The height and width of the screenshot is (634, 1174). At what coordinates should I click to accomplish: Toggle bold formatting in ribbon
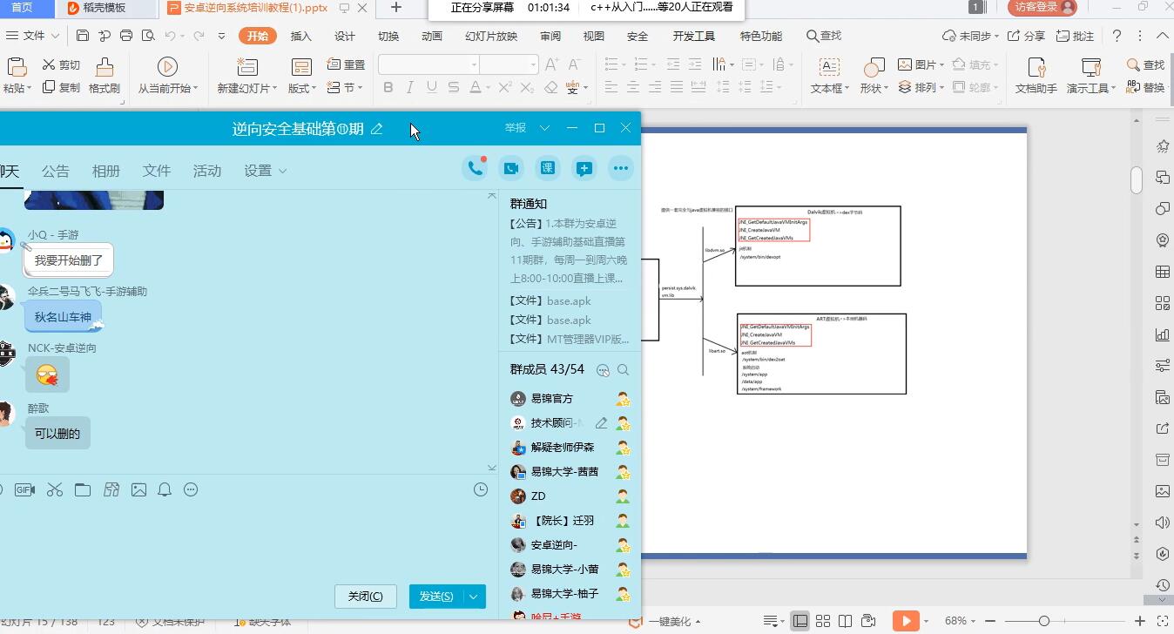pyautogui.click(x=388, y=88)
